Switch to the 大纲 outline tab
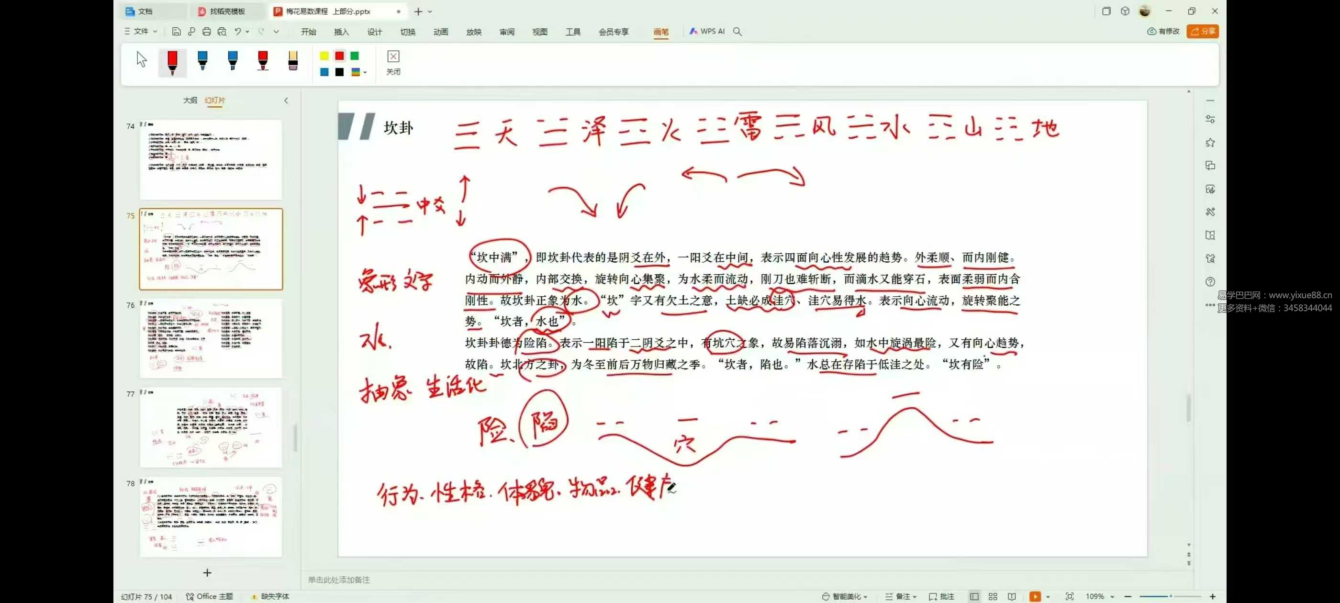The height and width of the screenshot is (603, 1340). [x=190, y=100]
